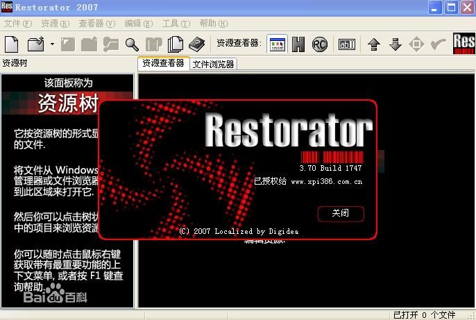Open file using the folder icon

(x=36, y=44)
